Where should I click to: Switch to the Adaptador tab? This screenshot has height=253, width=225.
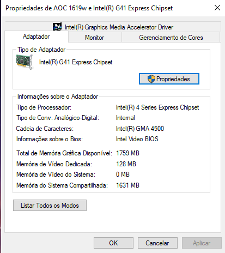tap(36, 37)
